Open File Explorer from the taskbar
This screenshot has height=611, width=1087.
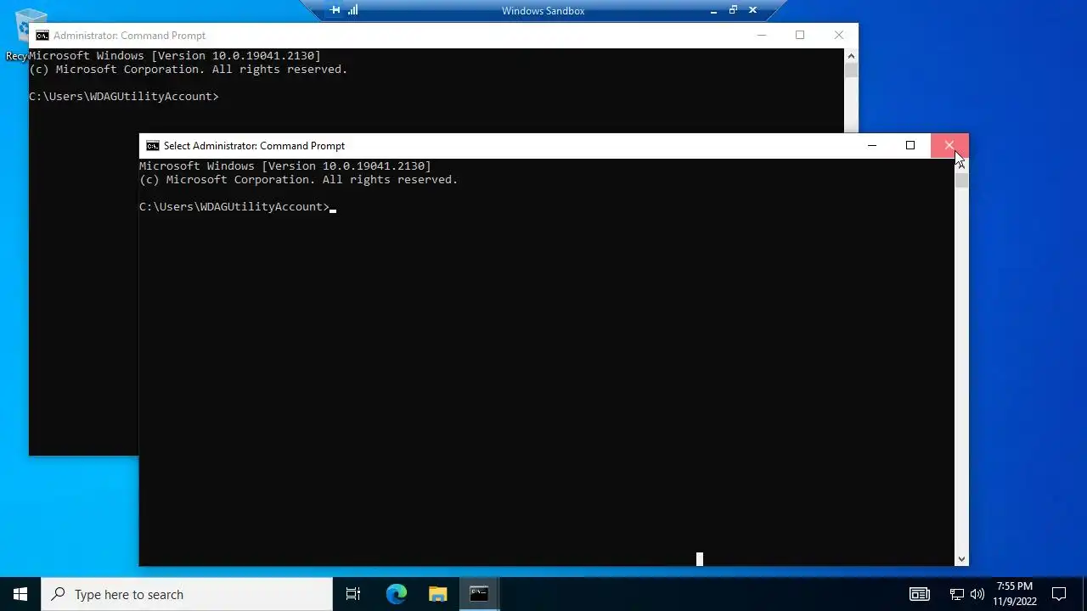(x=438, y=594)
